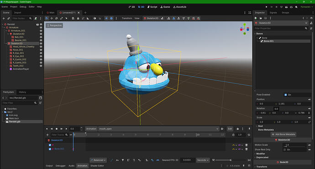
Task: Click the snap toggle icon in animation toolbar
Action: (152, 160)
